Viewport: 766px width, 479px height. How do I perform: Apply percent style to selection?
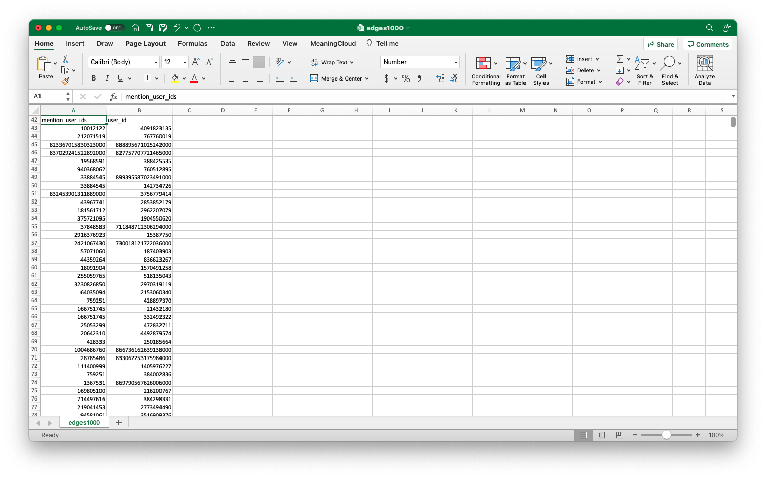tap(406, 78)
